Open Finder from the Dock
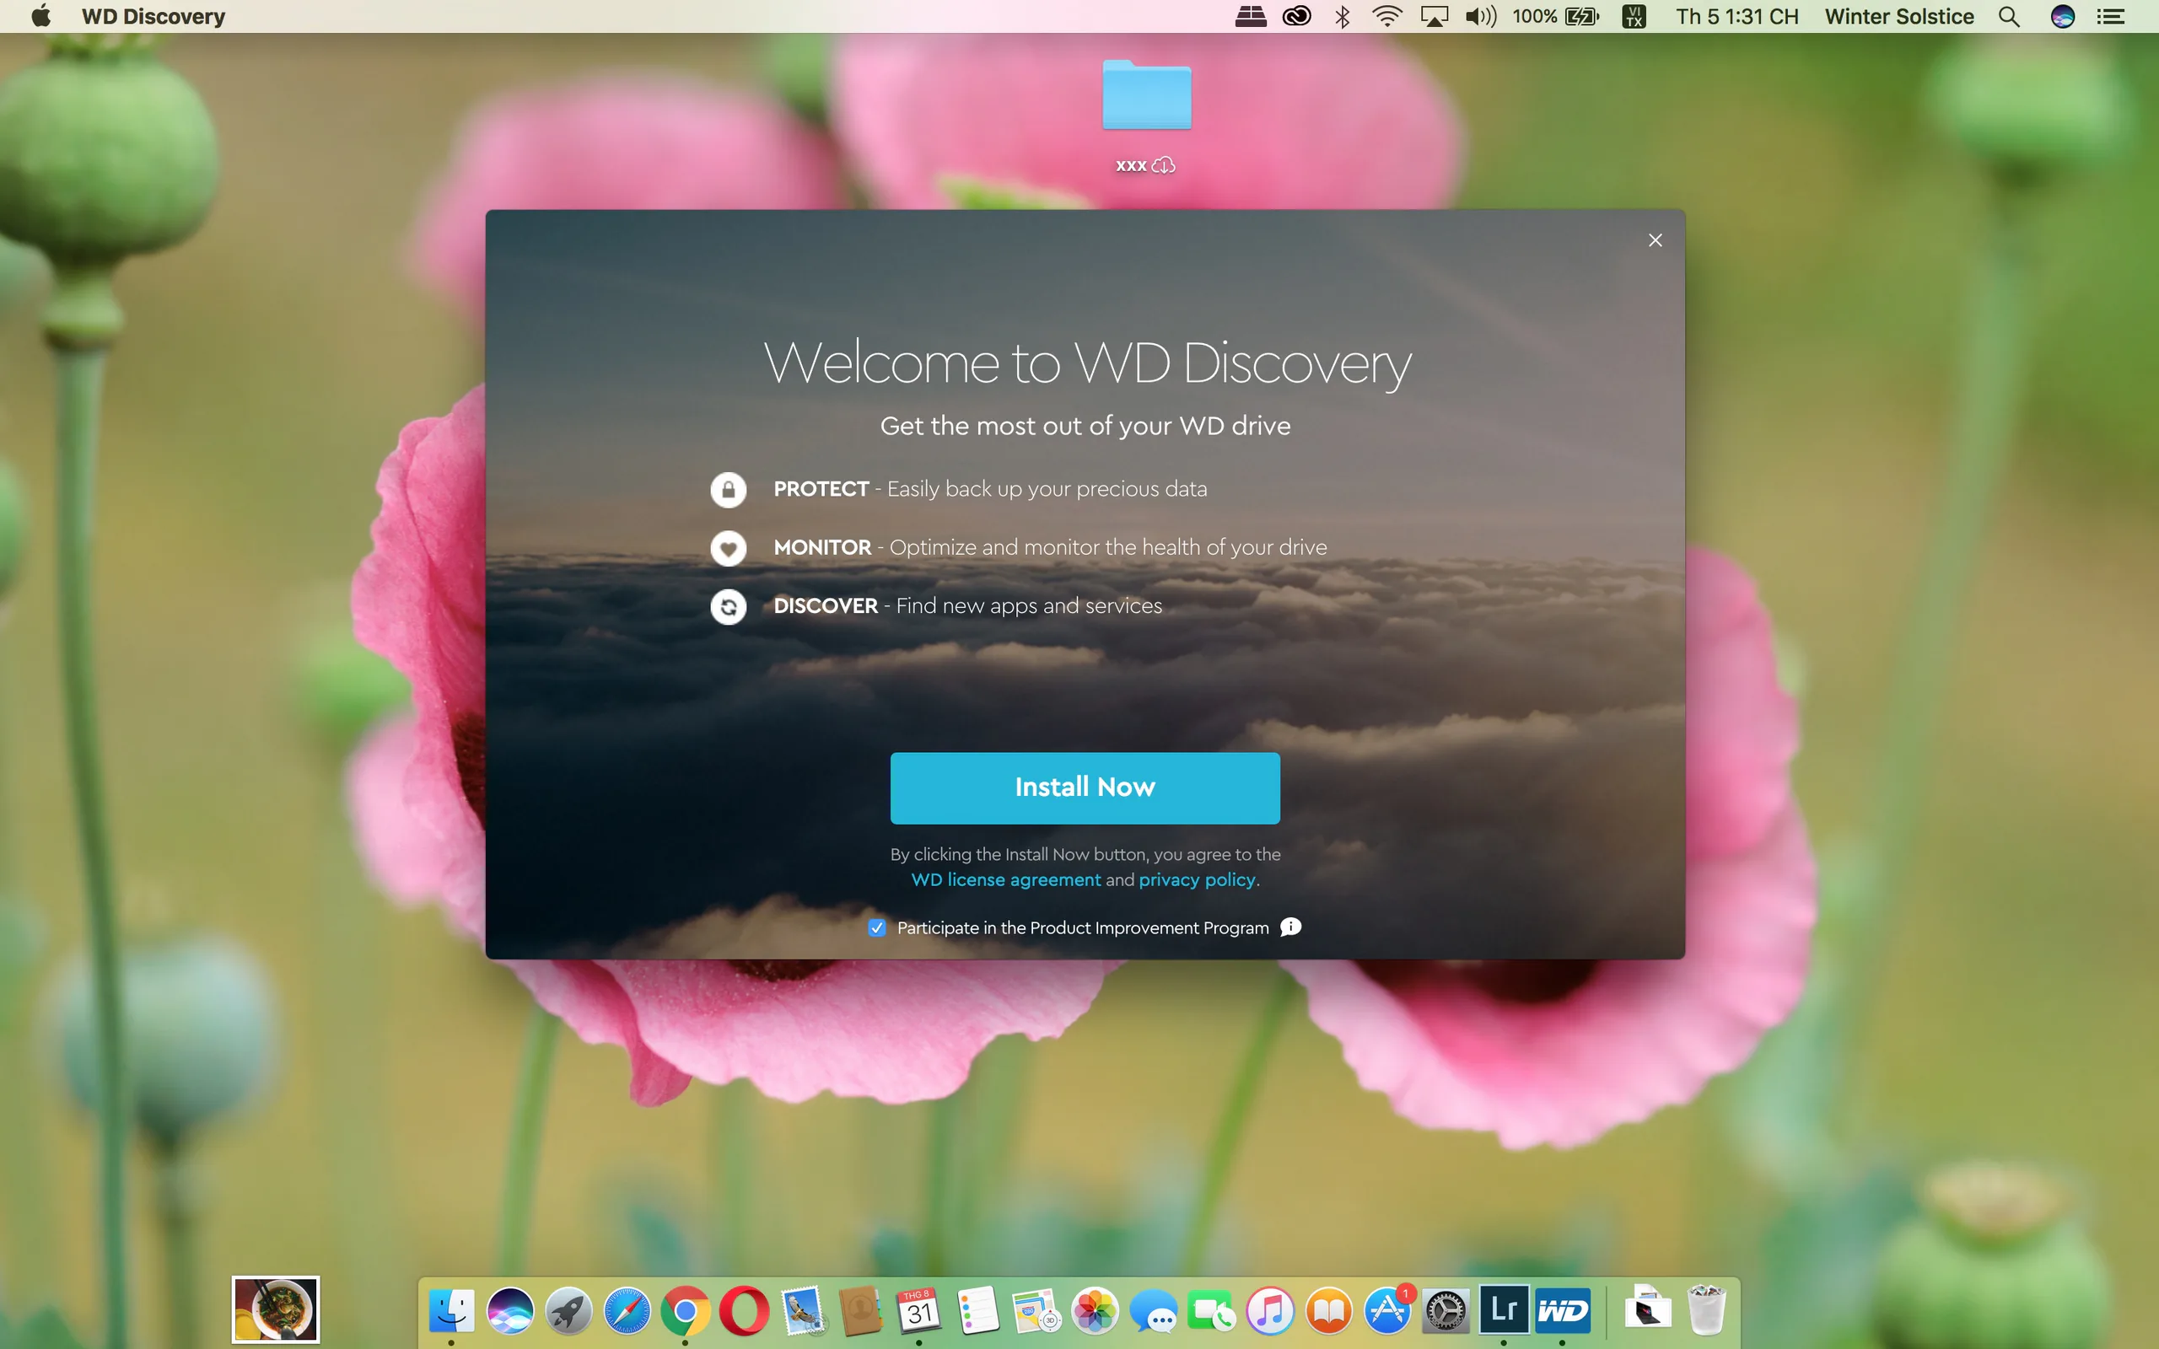 click(451, 1310)
